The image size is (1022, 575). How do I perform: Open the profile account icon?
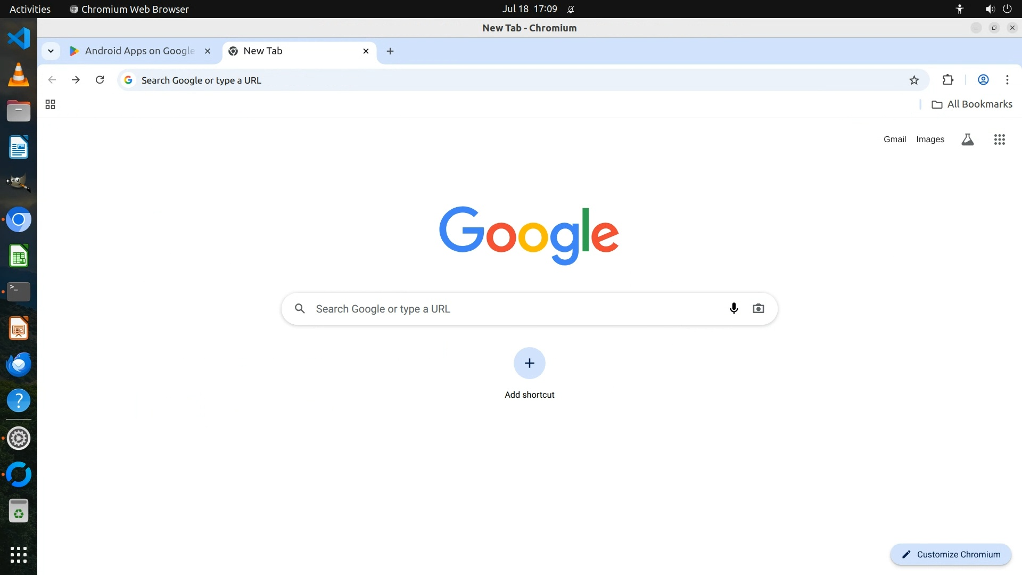click(983, 80)
